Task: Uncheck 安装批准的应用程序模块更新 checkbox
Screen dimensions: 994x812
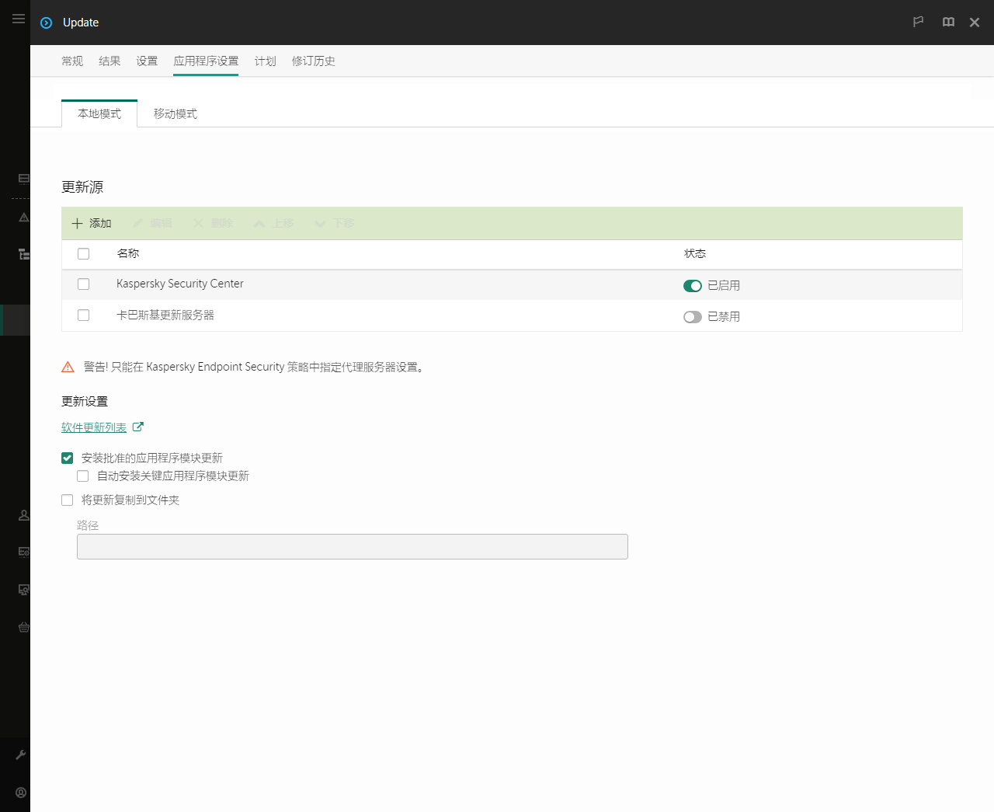Action: point(68,458)
